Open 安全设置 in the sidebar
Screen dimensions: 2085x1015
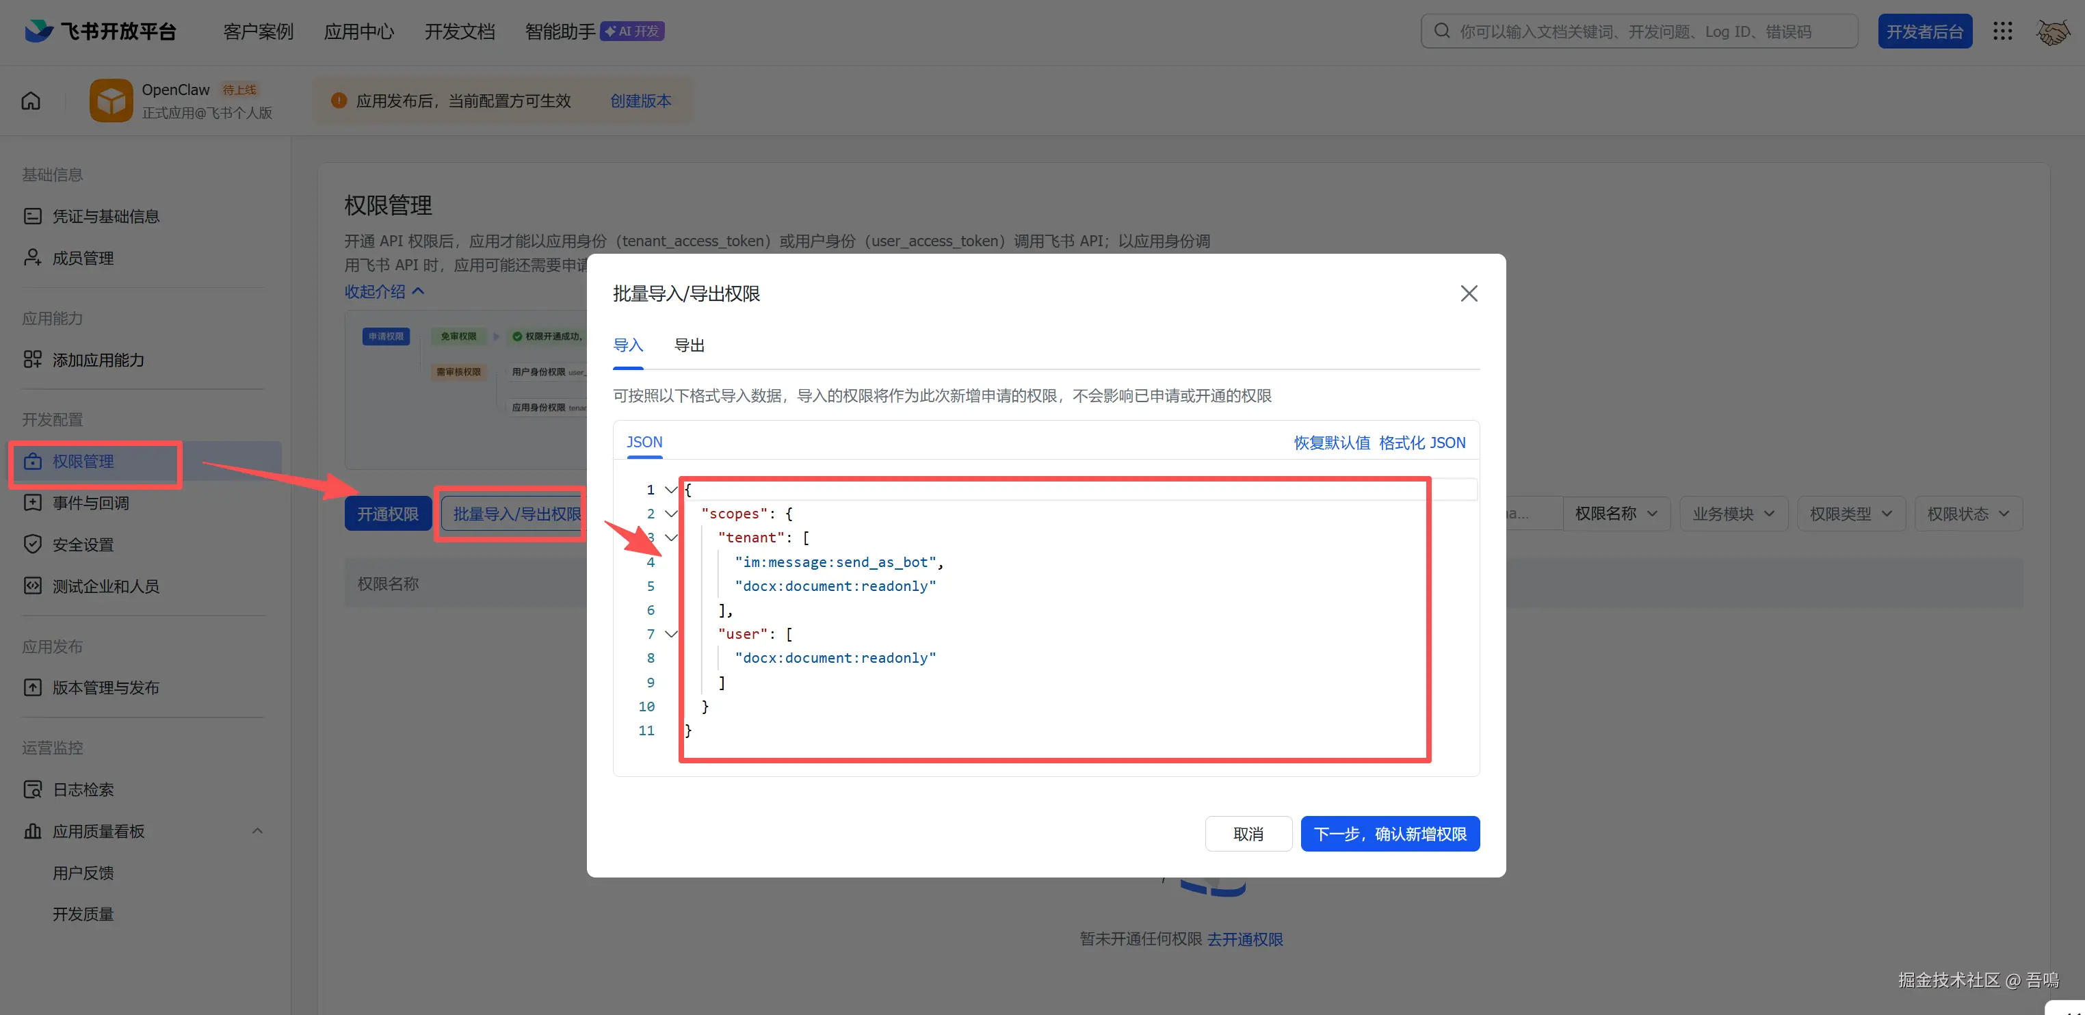83,544
